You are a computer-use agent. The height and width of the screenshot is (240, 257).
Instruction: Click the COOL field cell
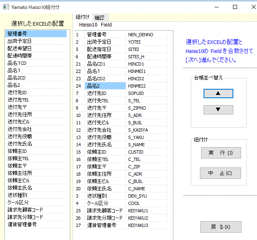coord(146,203)
